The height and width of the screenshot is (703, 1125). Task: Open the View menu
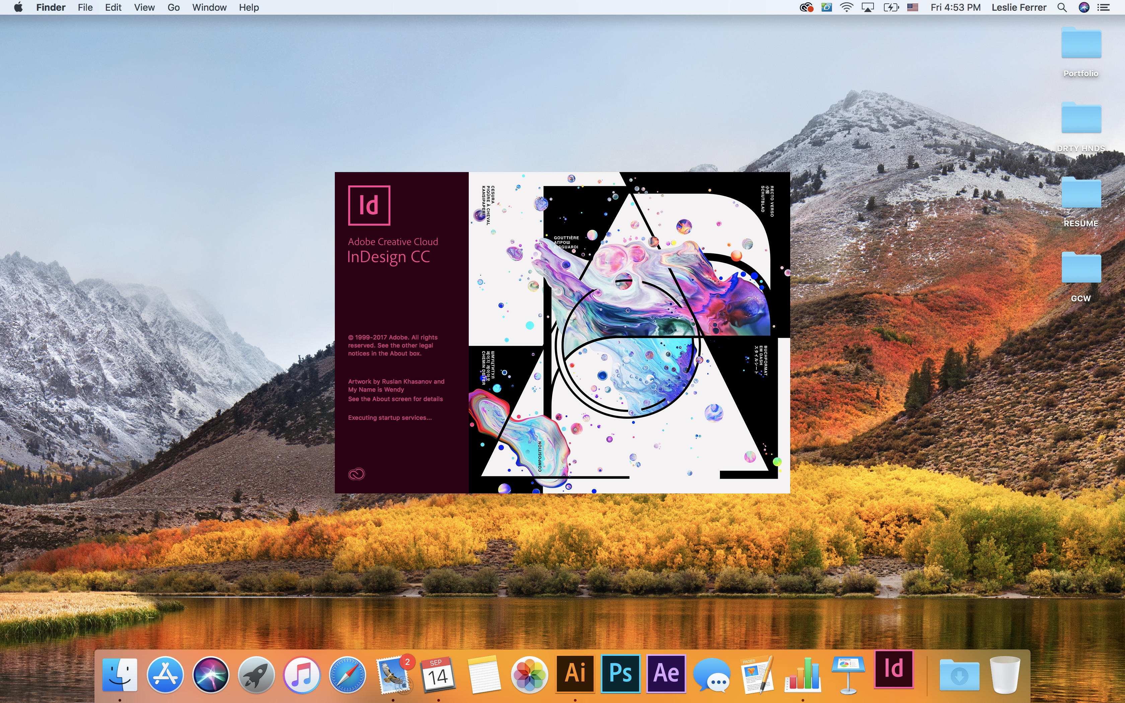144,7
